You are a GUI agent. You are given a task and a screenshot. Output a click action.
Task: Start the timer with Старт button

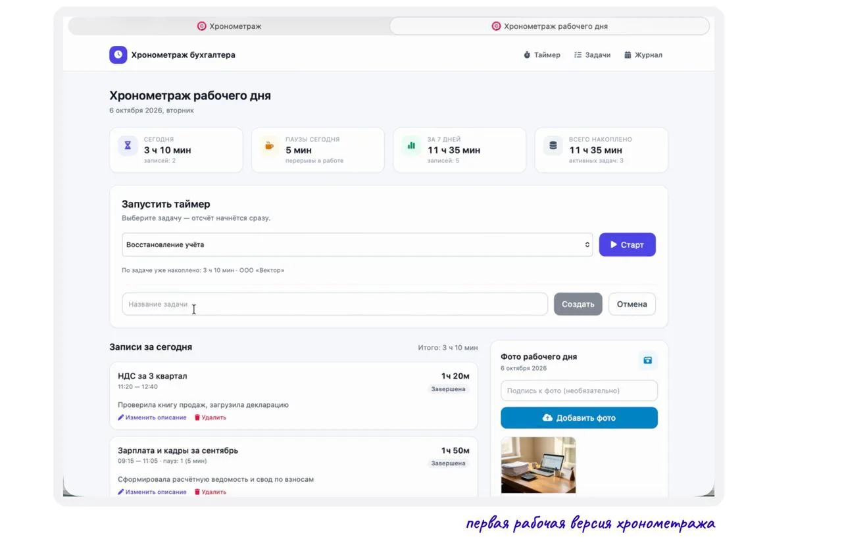coord(627,245)
